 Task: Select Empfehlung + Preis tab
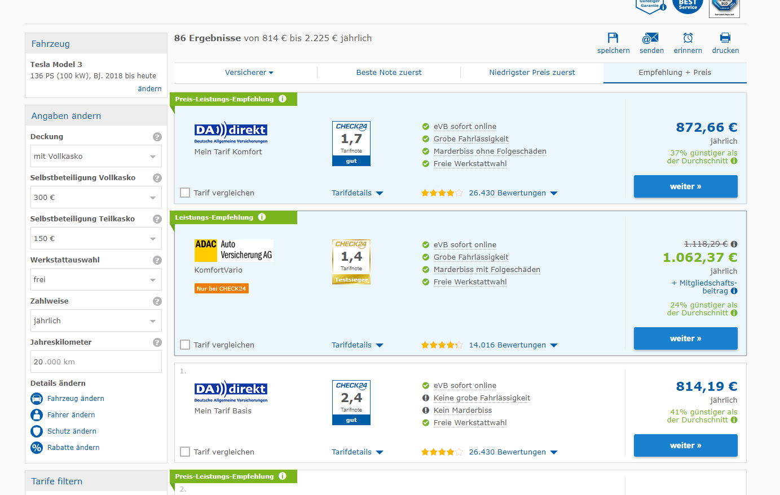click(x=675, y=73)
